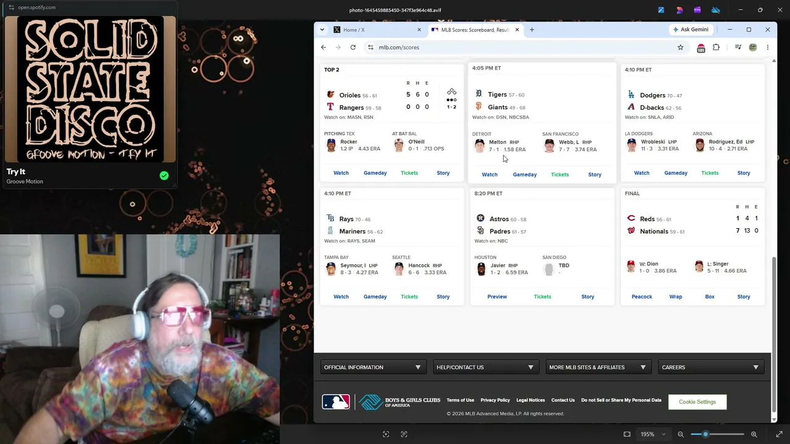790x444 pixels.
Task: Open Watch for Orioles vs Rangers
Action: tap(341, 173)
